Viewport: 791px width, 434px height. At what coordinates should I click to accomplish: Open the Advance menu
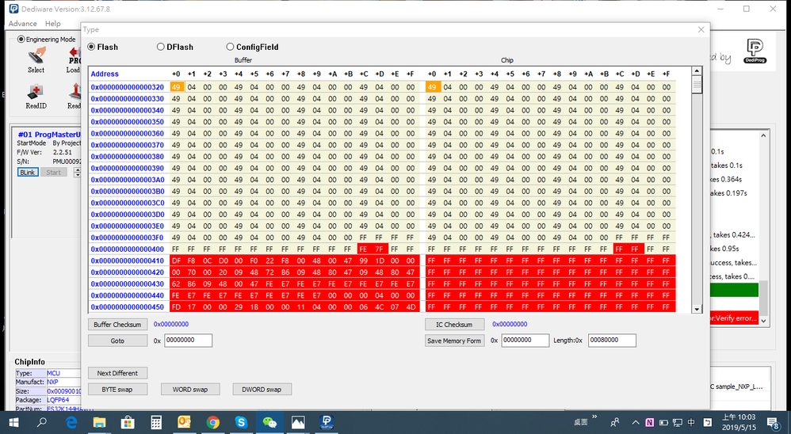pyautogui.click(x=23, y=24)
